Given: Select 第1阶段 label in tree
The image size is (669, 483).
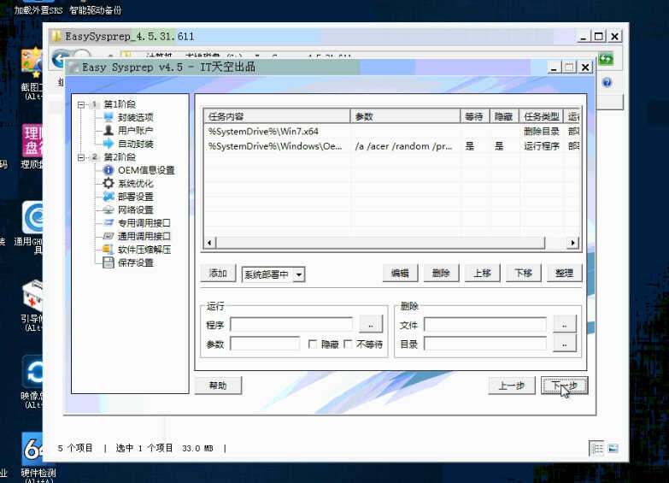Looking at the screenshot, I should [x=120, y=104].
